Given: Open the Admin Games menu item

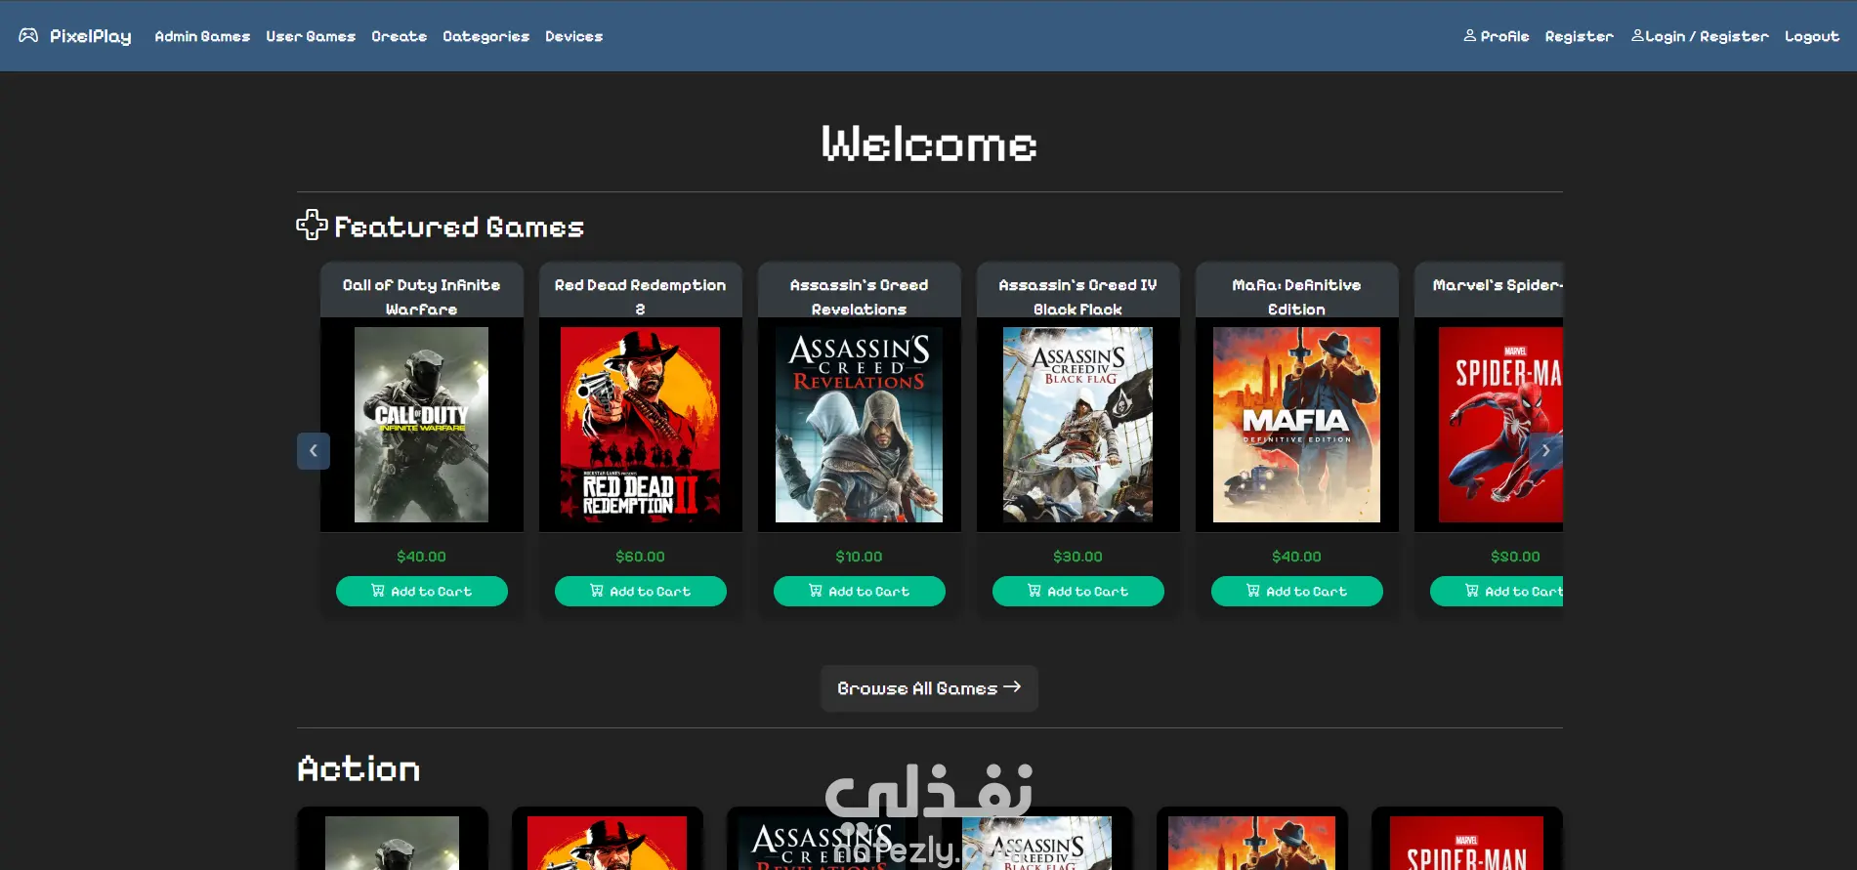Looking at the screenshot, I should tap(202, 36).
